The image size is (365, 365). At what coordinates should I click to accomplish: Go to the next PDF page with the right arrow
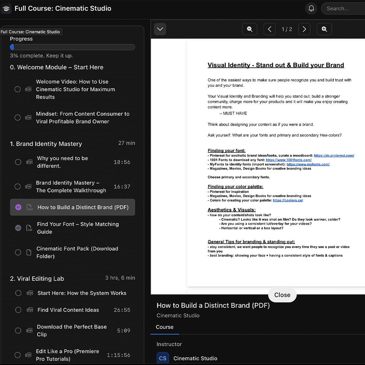tap(304, 29)
